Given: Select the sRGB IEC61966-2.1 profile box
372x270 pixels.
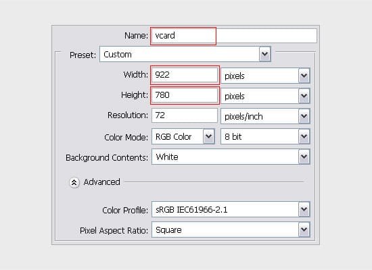Looking at the screenshot, I should (231, 209).
